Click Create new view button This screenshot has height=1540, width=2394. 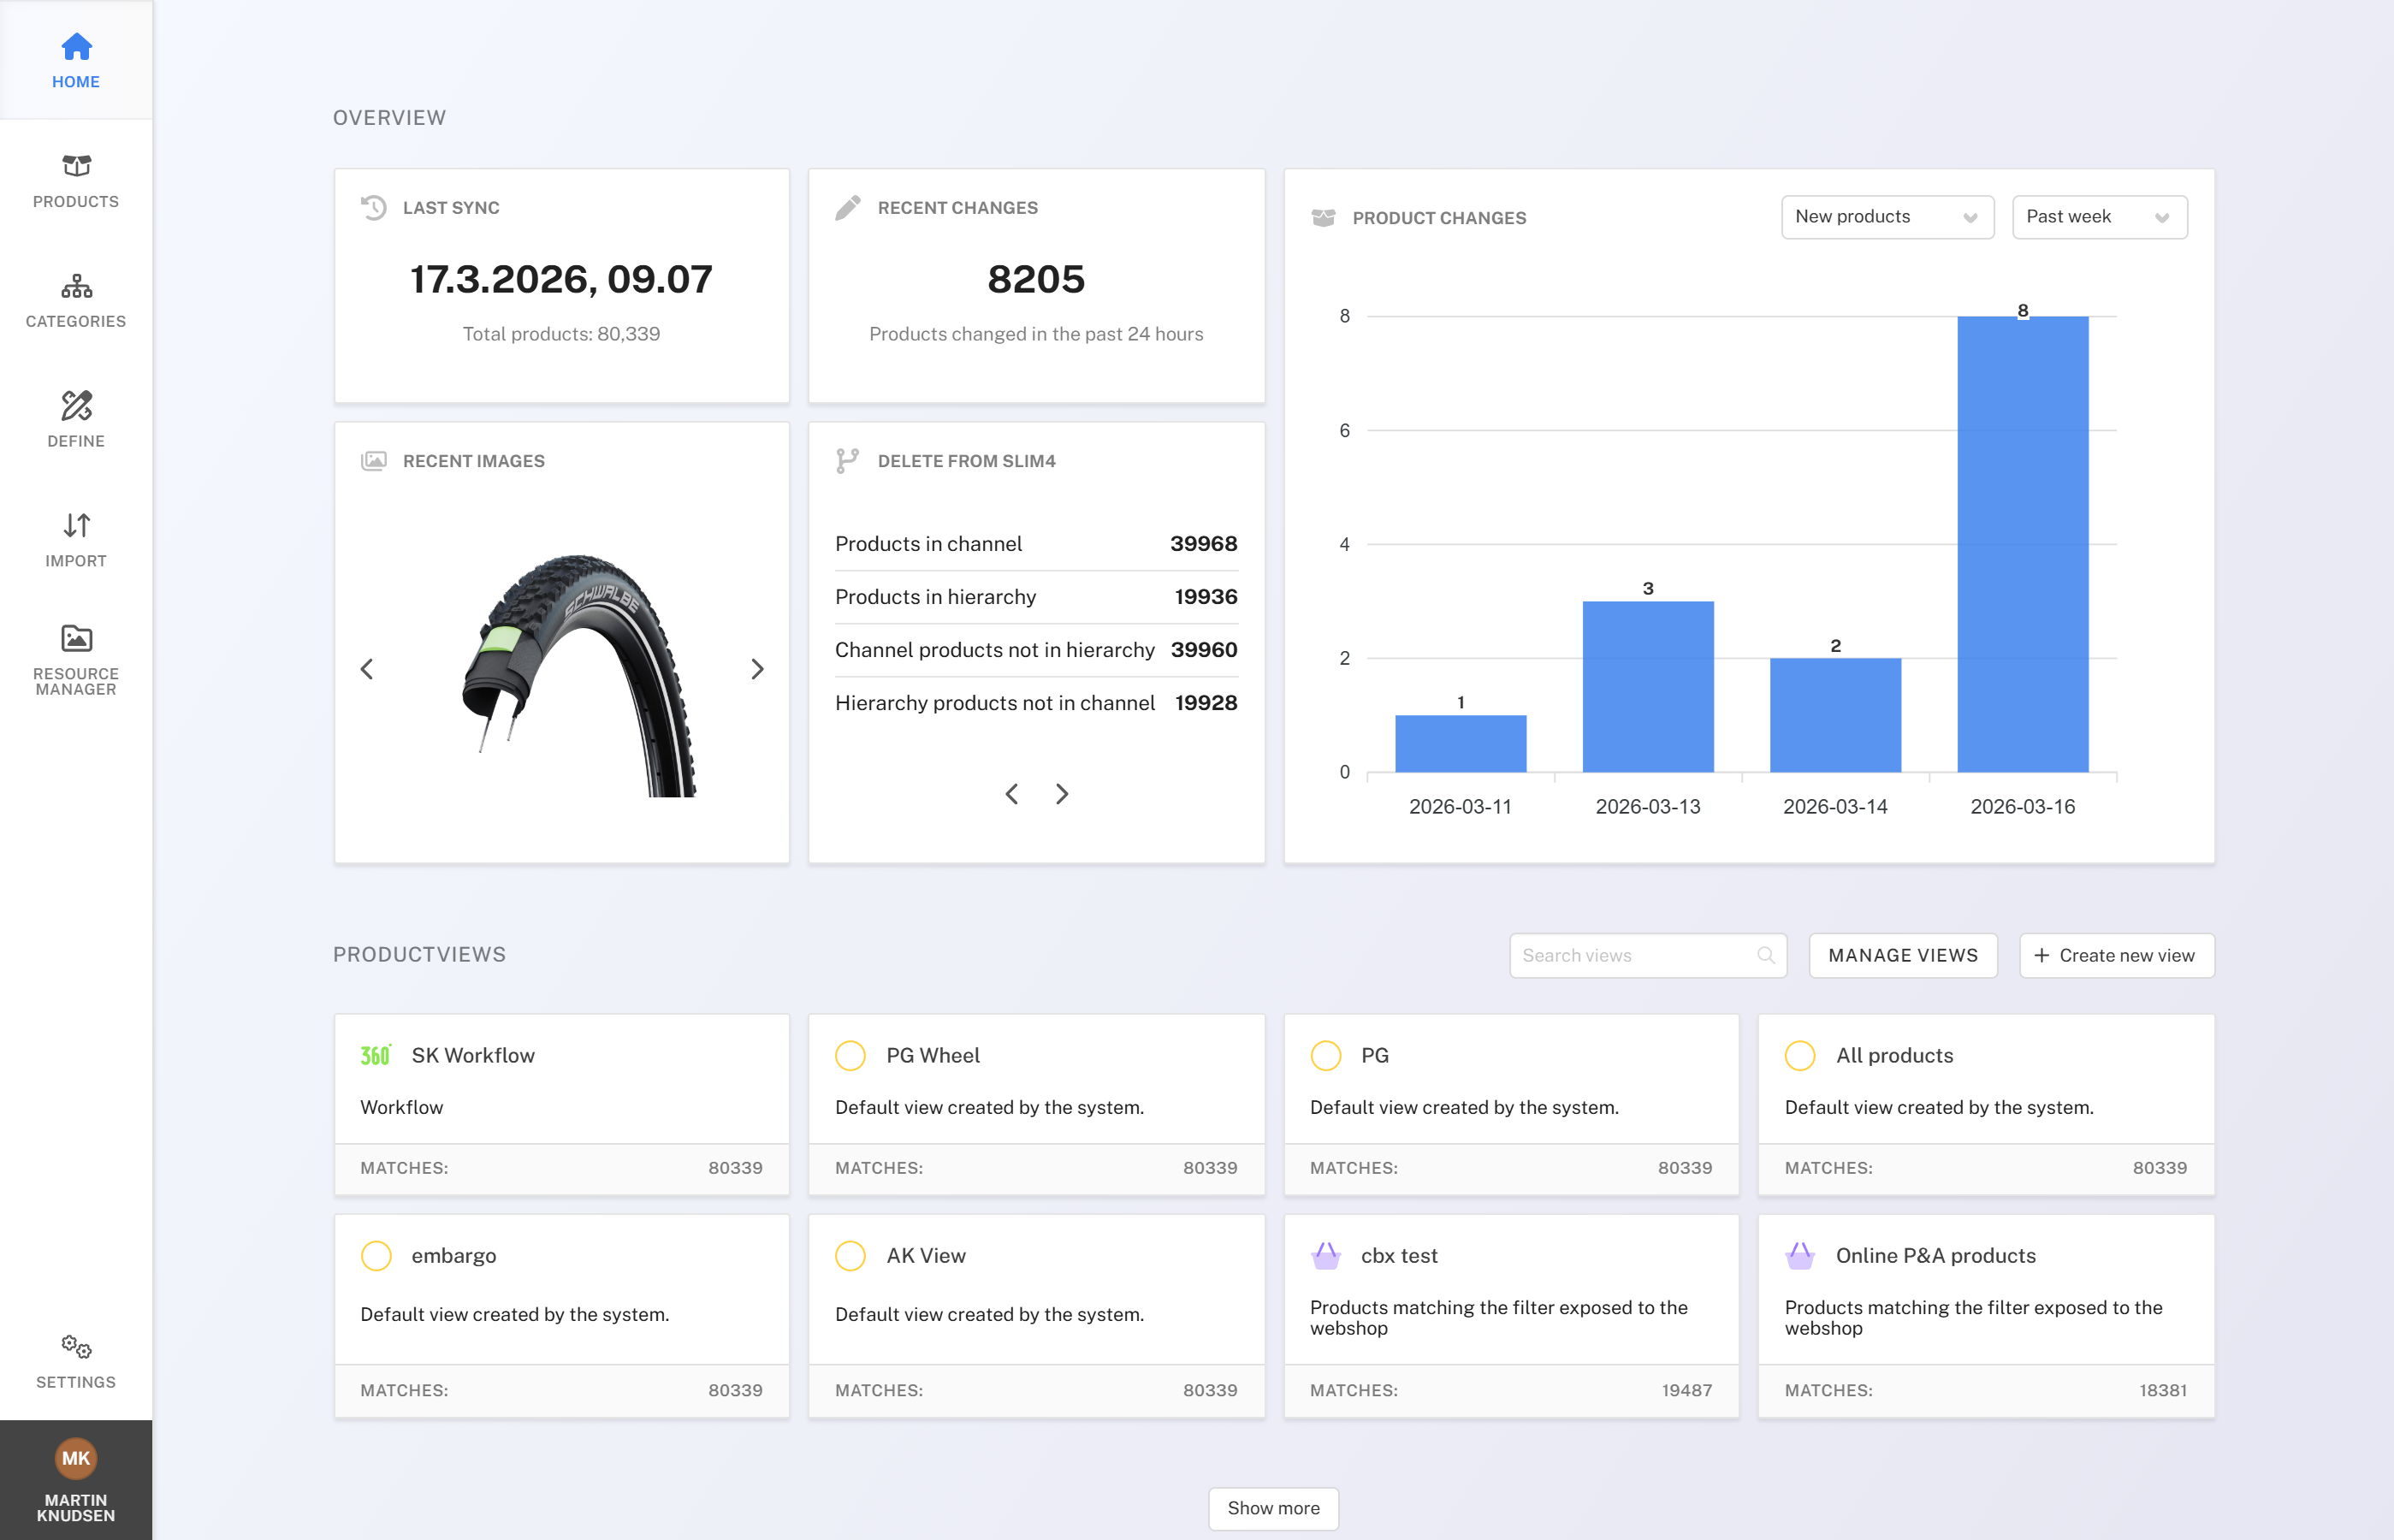pyautogui.click(x=2116, y=955)
